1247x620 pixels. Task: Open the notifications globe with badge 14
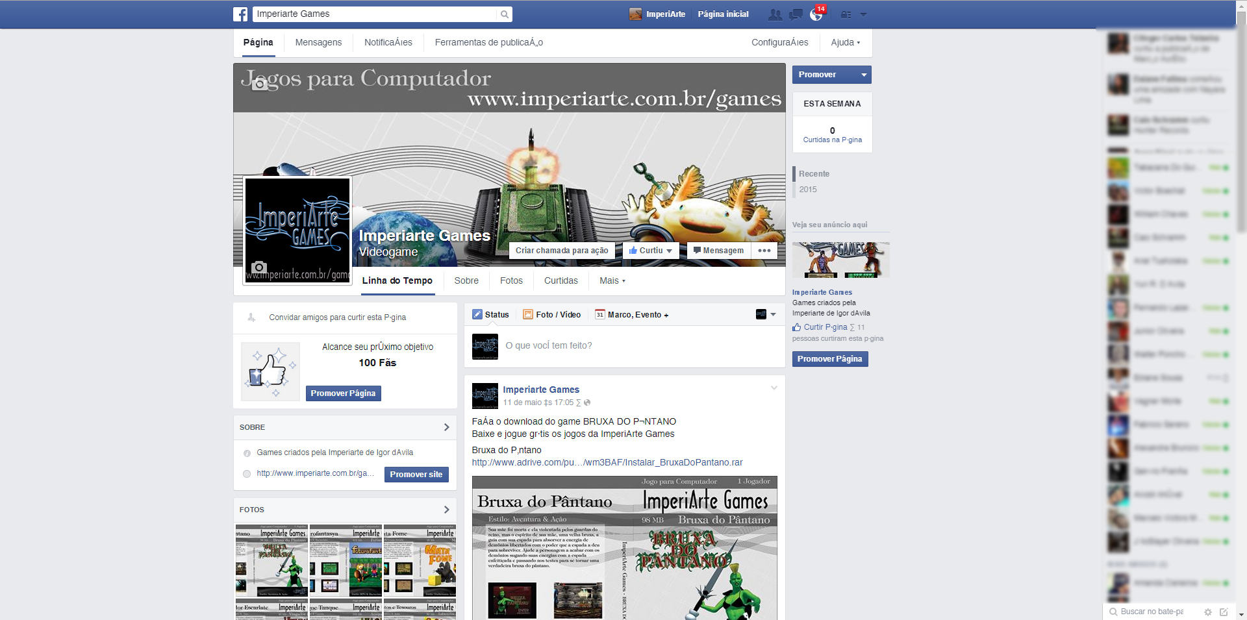point(816,14)
